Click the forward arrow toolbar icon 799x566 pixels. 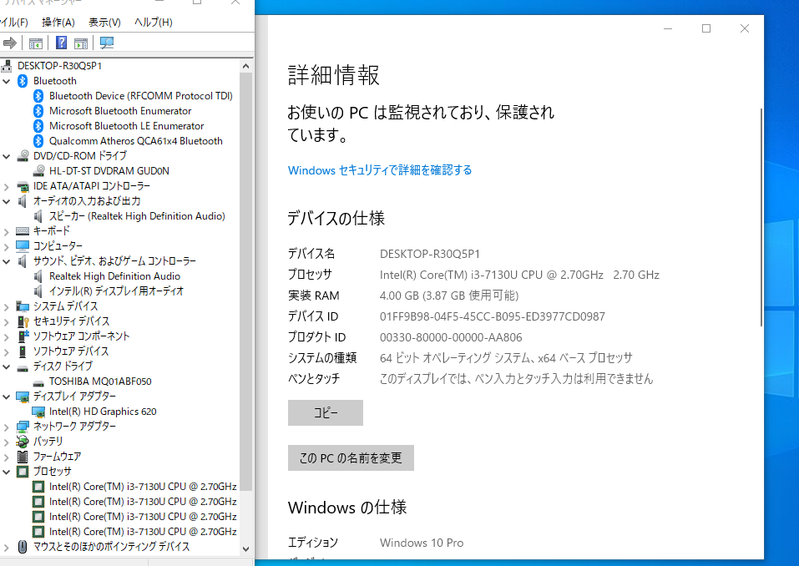tap(10, 43)
